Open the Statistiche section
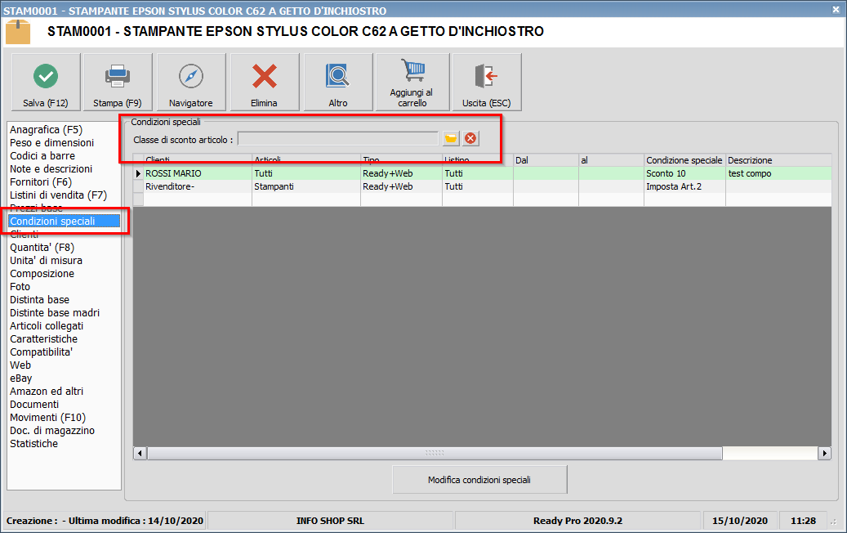The height and width of the screenshot is (533, 847). point(33,443)
